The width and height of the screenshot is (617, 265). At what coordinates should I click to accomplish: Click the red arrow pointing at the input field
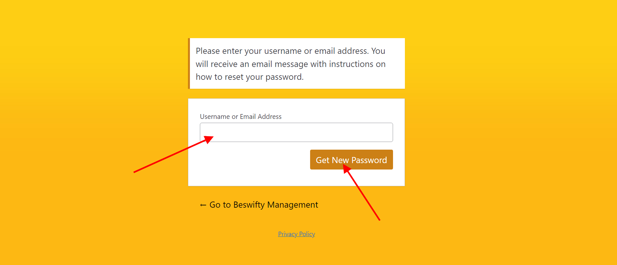[174, 154]
